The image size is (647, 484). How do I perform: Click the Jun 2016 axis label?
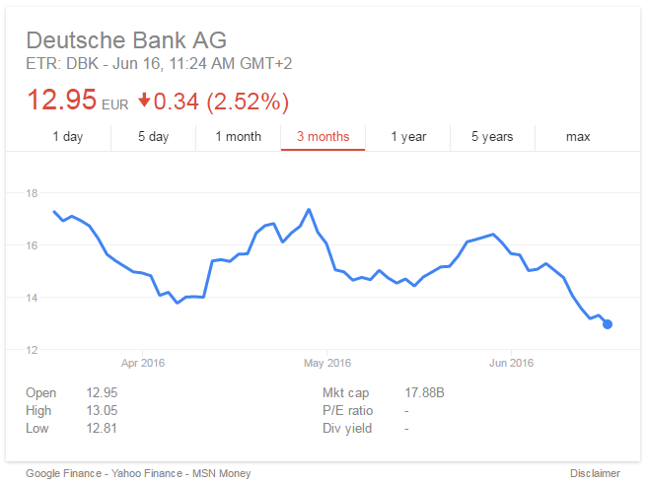pos(512,364)
